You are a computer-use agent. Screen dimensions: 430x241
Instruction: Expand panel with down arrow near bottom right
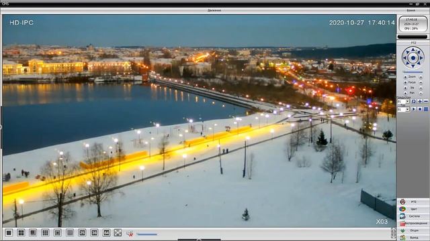394,236
